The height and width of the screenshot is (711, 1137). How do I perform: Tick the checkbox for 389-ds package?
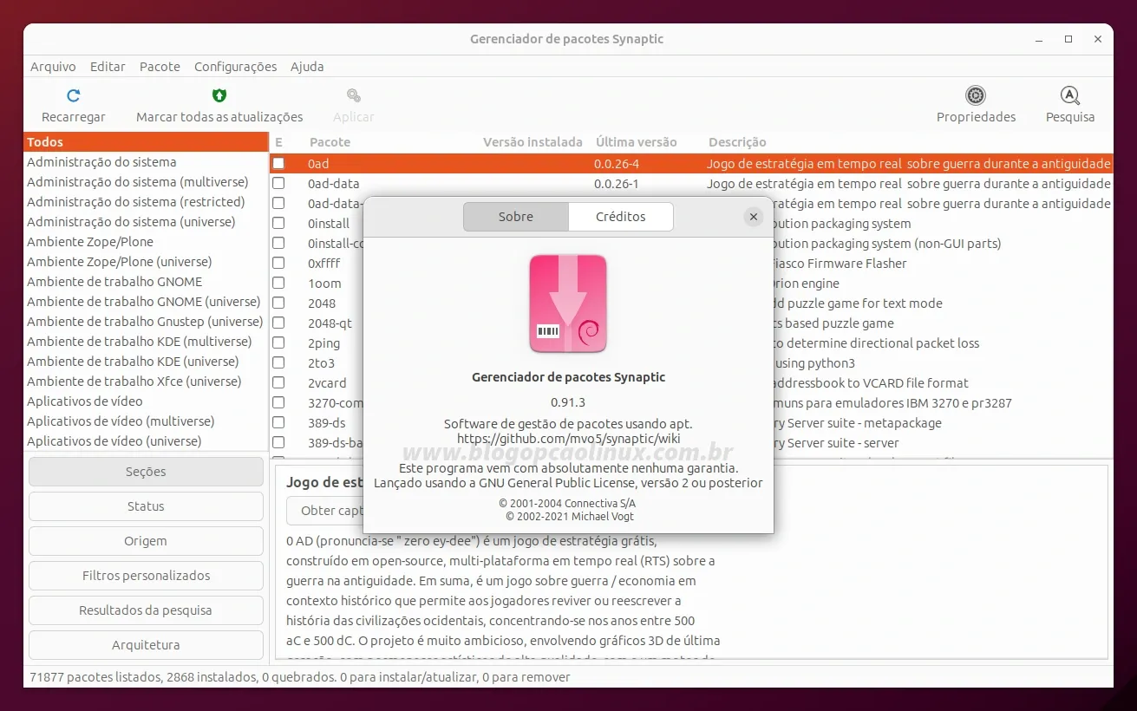tap(278, 422)
